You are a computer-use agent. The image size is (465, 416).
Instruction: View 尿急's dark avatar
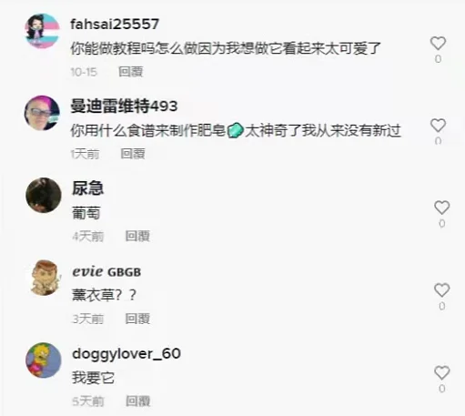(x=44, y=195)
